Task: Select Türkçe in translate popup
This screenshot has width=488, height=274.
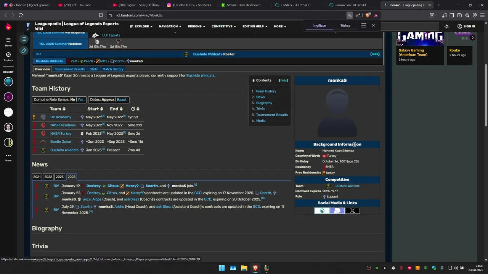Action: 345,25
